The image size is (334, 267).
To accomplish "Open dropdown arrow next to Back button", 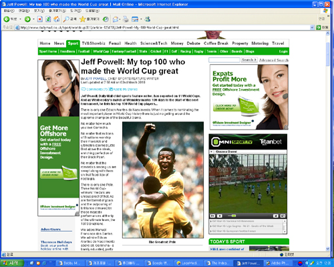I will [x=20, y=19].
